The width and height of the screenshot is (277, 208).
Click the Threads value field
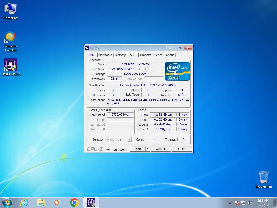(x=183, y=139)
